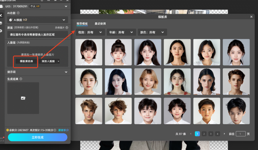
Task: Go to page 3 in pagination
Action: pos(211,134)
